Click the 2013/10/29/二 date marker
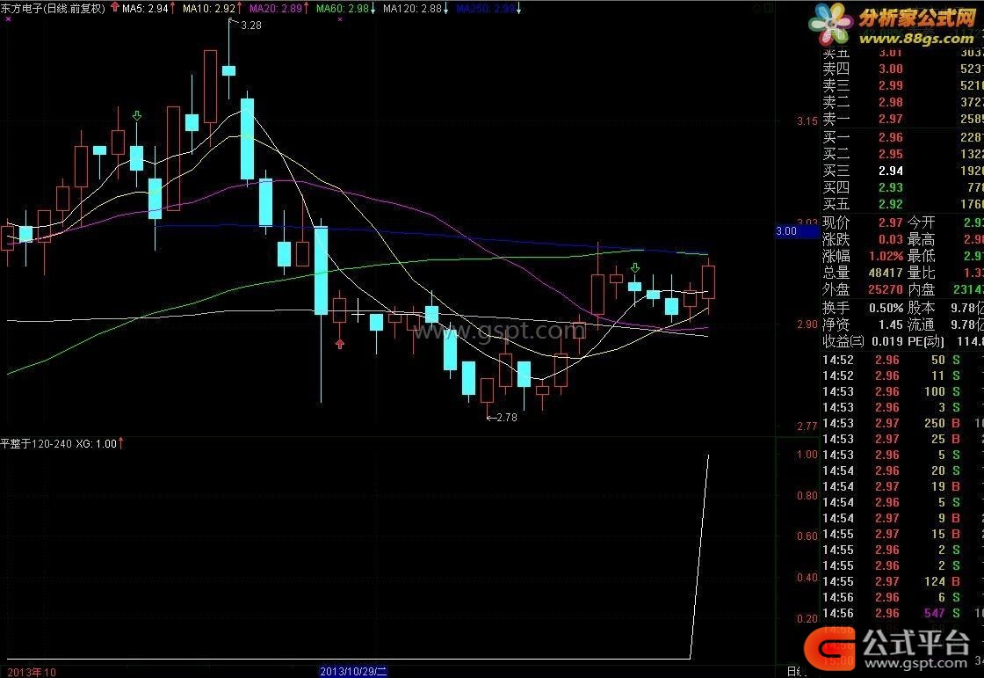This screenshot has width=984, height=678. click(353, 672)
